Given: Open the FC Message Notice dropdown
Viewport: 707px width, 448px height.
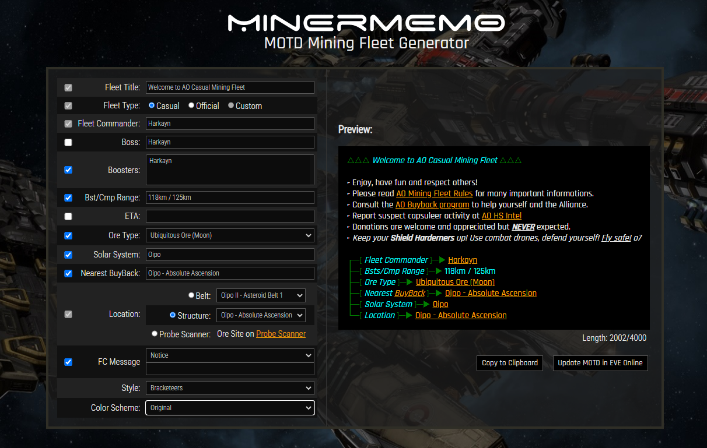Looking at the screenshot, I should (230, 355).
